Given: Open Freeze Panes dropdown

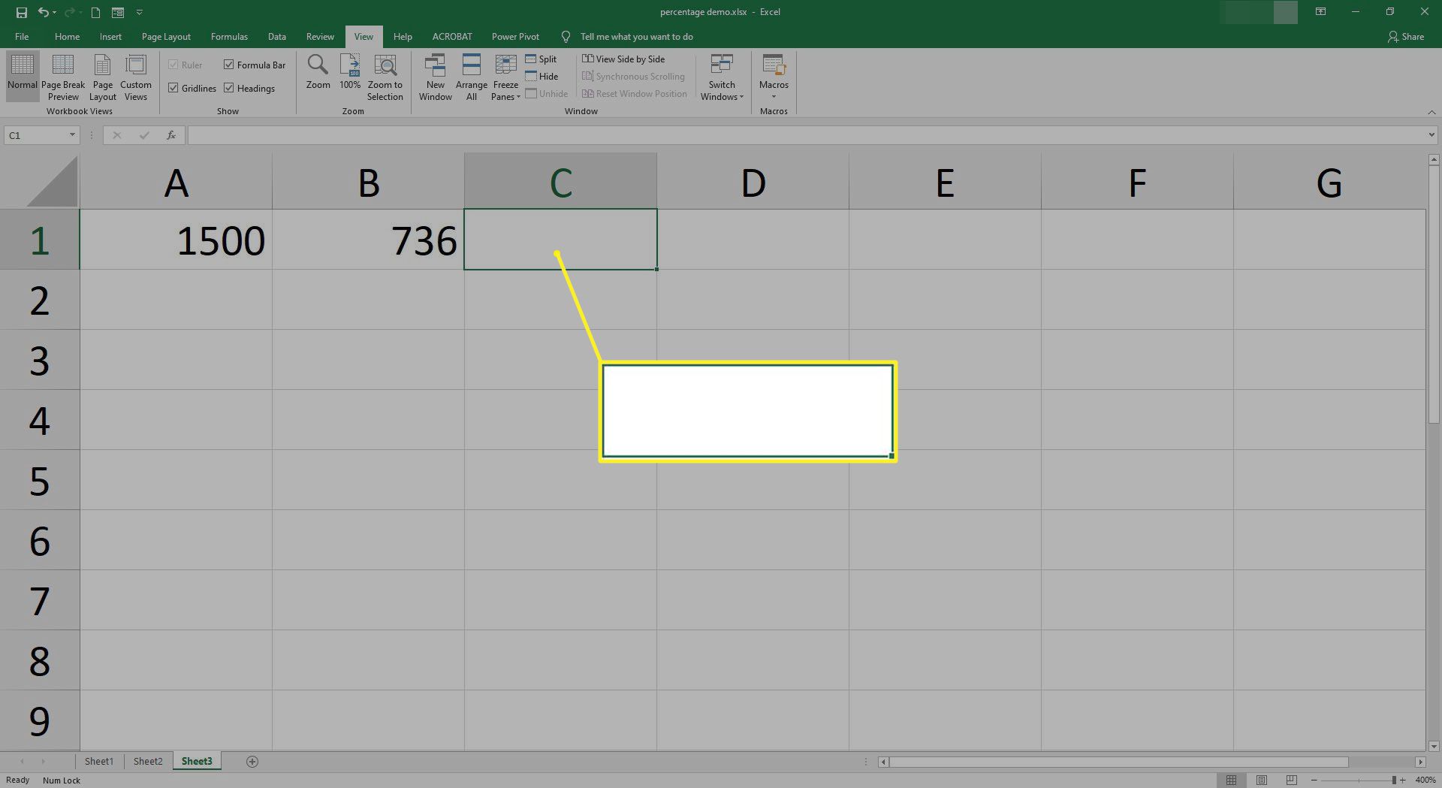Looking at the screenshot, I should pos(505,77).
